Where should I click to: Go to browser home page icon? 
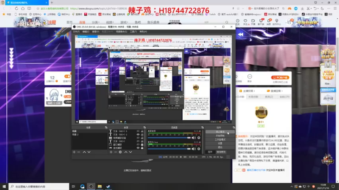pyautogui.click(x=23, y=8)
